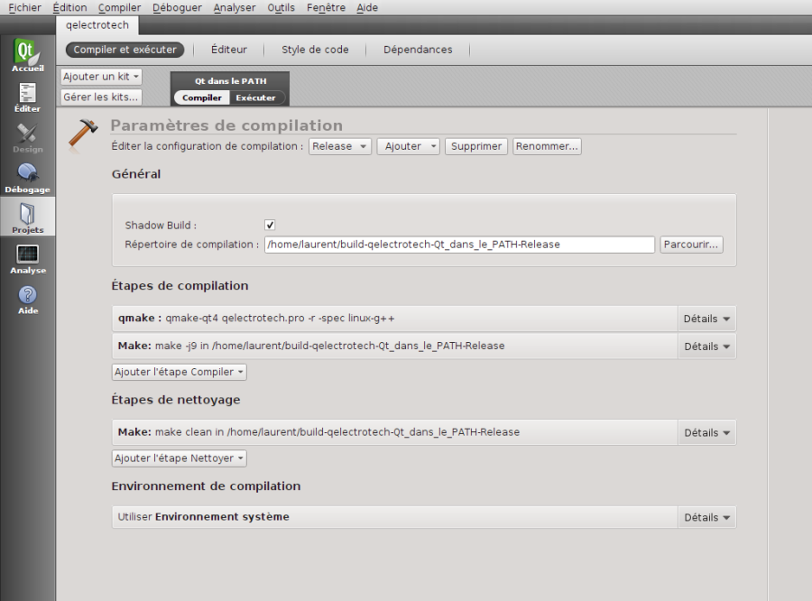Image resolution: width=812 pixels, height=601 pixels.
Task: Click the Qt dans le PATH kit title
Action: [x=230, y=81]
